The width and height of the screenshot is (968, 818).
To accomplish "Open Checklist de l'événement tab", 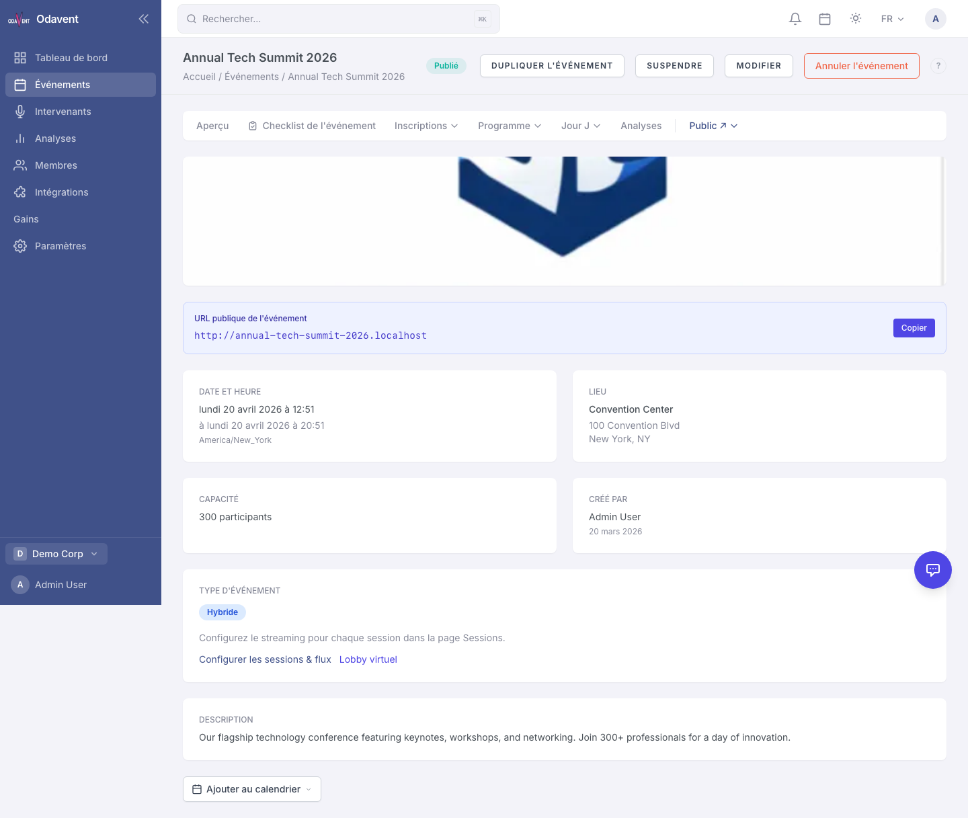I will pyautogui.click(x=312, y=126).
